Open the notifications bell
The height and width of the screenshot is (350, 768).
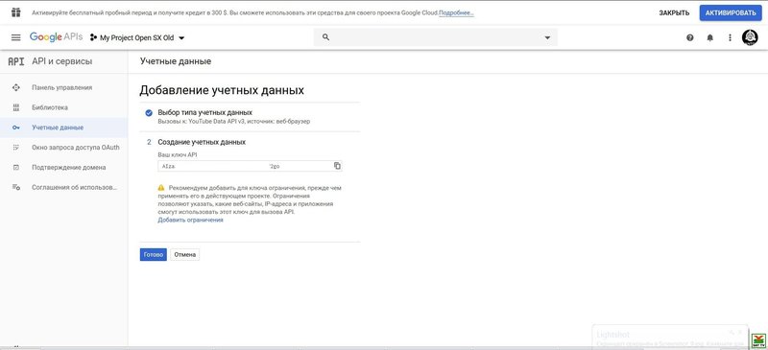point(710,37)
